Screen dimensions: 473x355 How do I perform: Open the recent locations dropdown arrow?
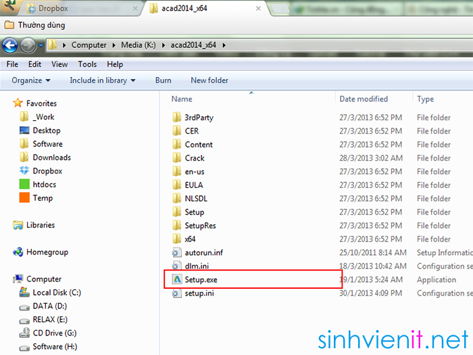[41, 45]
